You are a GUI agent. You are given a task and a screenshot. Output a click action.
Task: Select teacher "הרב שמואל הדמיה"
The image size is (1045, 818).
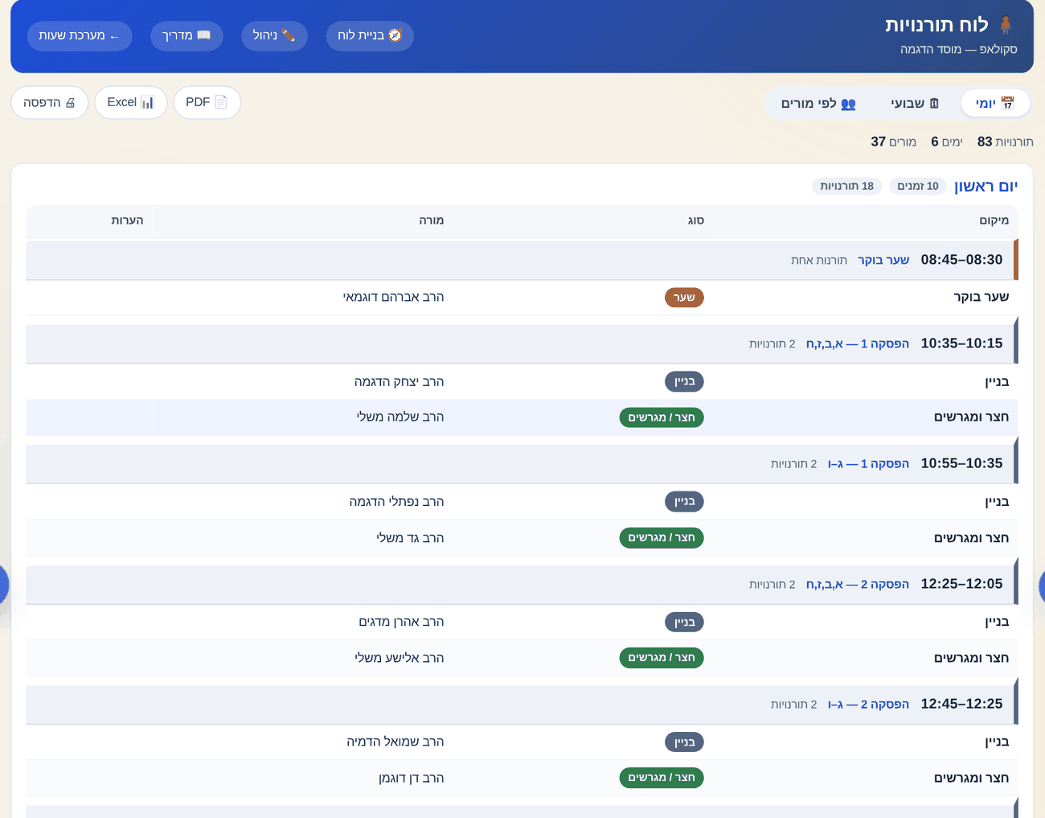[x=395, y=742]
